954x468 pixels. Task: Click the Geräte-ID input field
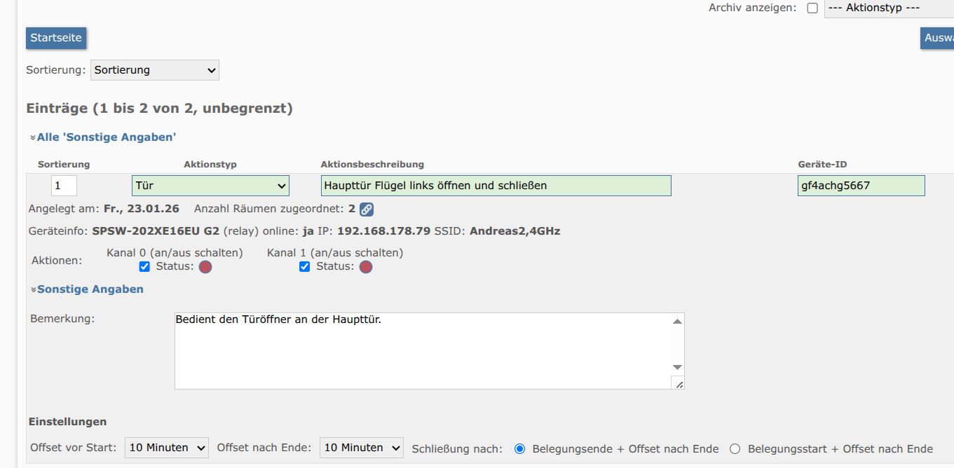pos(861,186)
